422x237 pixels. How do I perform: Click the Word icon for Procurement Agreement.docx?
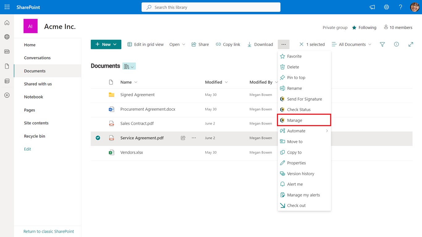click(112, 109)
